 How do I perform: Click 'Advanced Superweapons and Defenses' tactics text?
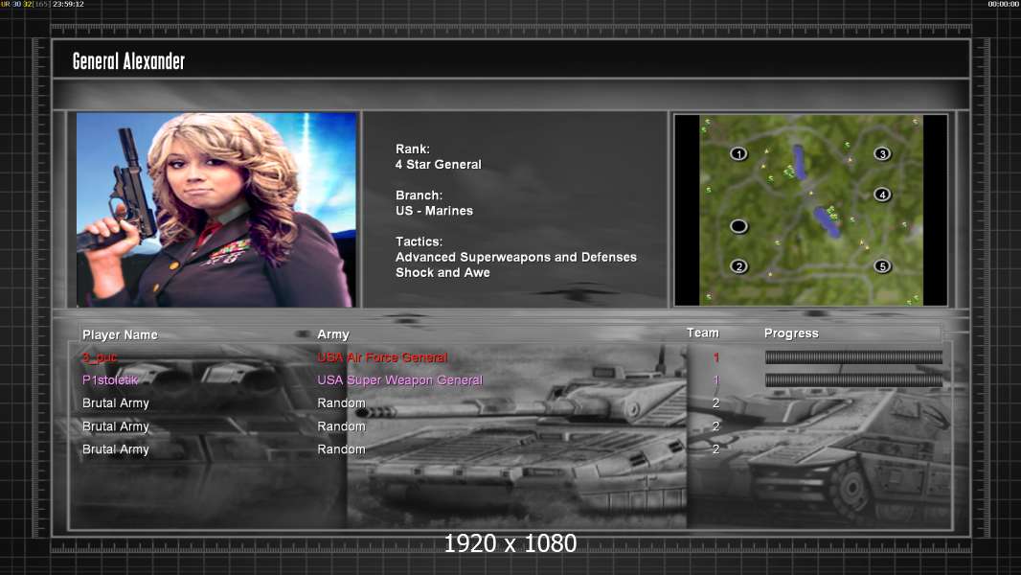click(x=515, y=257)
